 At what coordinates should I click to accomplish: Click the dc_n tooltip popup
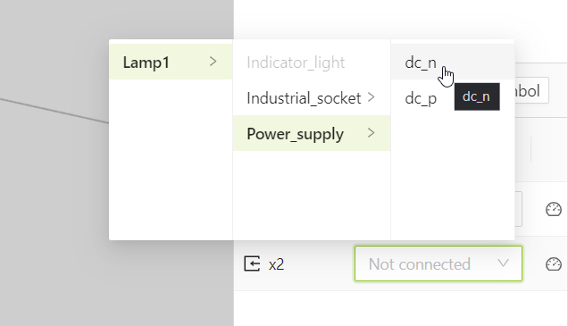pyautogui.click(x=477, y=96)
